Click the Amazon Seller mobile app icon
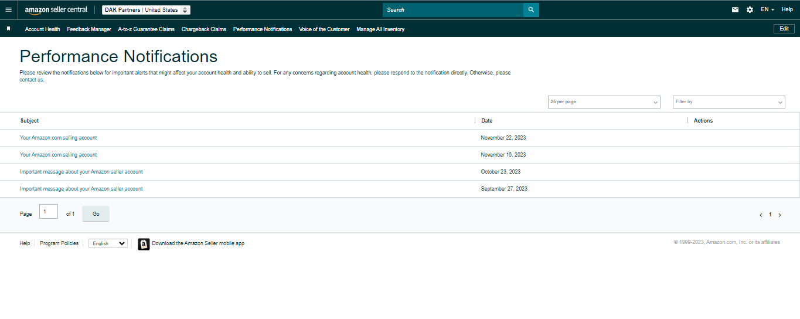800x319 pixels. point(144,244)
